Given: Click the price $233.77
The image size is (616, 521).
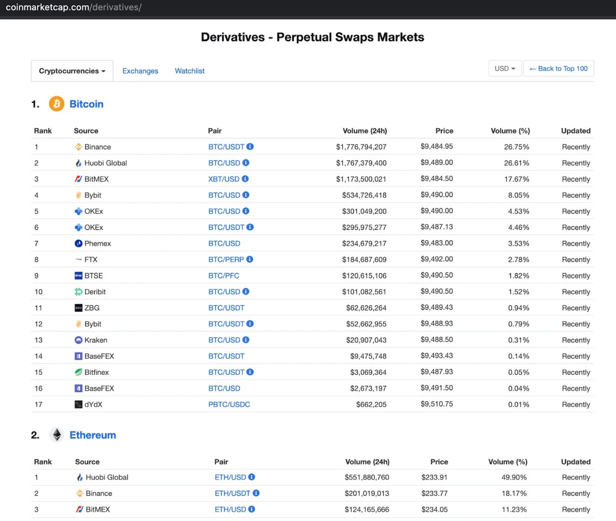Looking at the screenshot, I should pos(434,493).
